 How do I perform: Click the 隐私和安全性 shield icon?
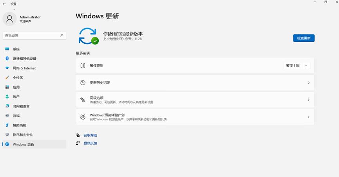click(x=7, y=134)
